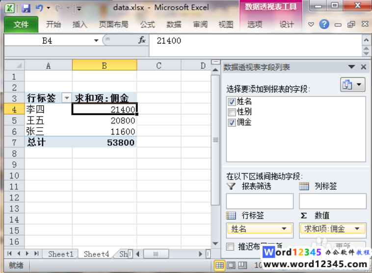The height and width of the screenshot is (273, 372).
Task: Open the 页面布局 ribbon tab
Action: click(x=114, y=24)
